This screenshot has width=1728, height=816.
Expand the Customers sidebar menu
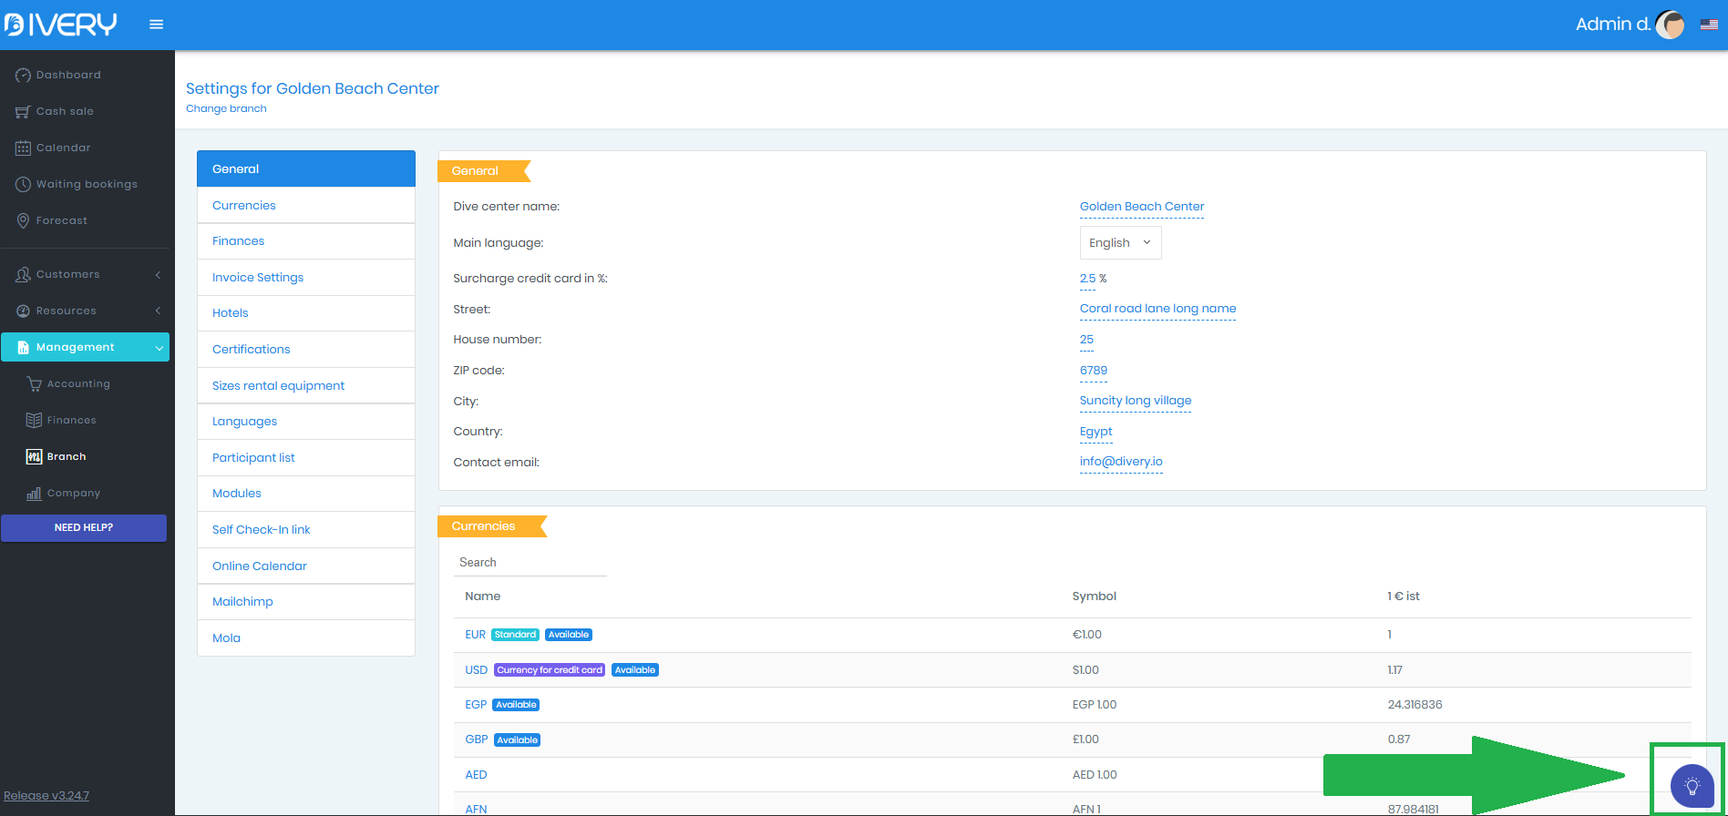point(85,274)
